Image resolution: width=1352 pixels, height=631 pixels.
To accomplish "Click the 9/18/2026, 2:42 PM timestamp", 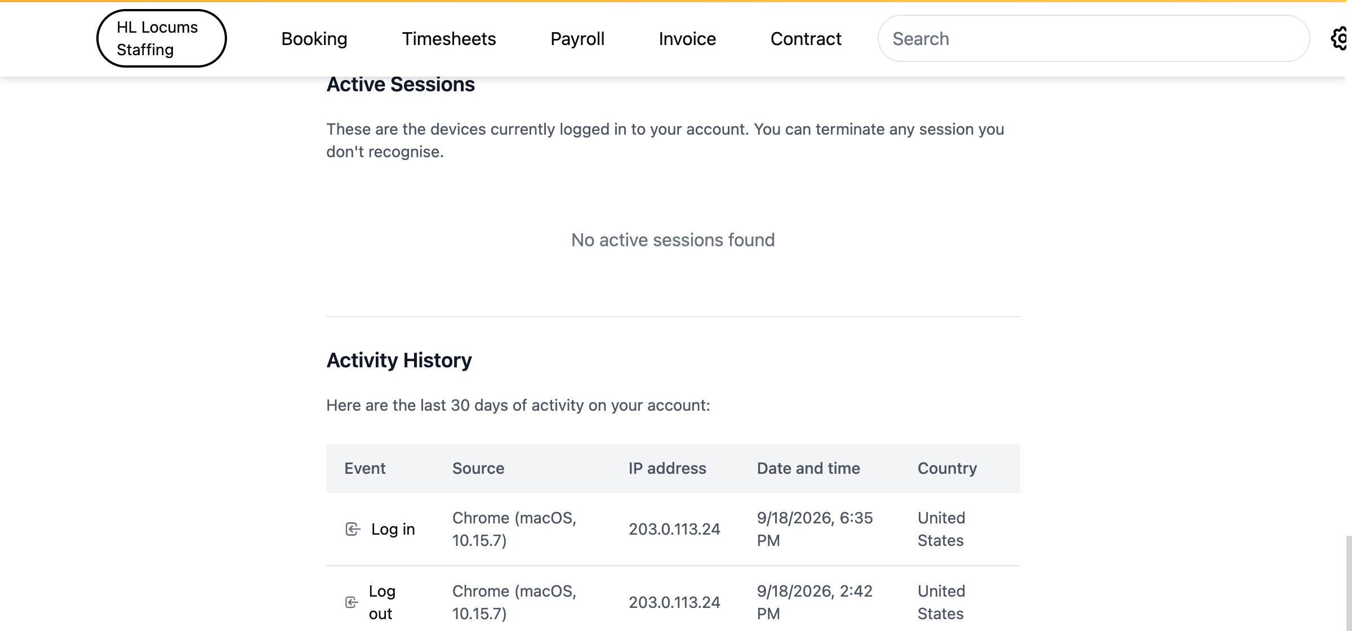I will 815,602.
